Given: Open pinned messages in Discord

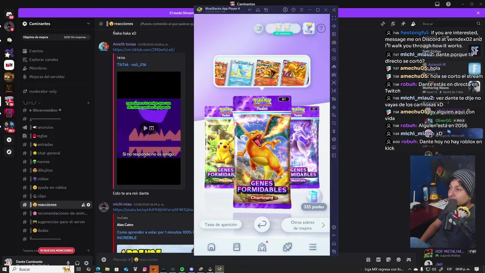Looking at the screenshot, I should 403,24.
